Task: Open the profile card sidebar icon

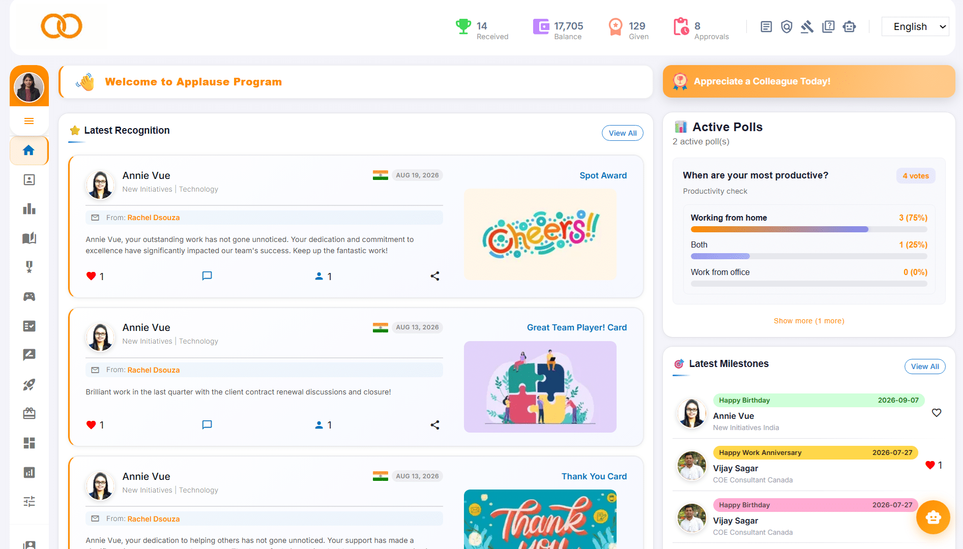Action: tap(29, 180)
